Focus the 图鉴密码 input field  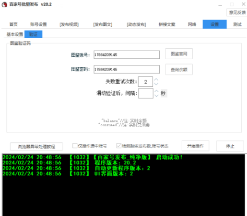[x=127, y=69]
